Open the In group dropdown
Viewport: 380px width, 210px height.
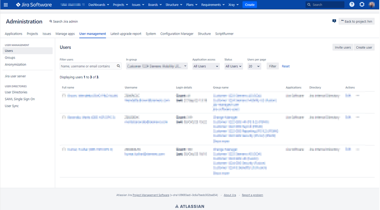pos(157,66)
